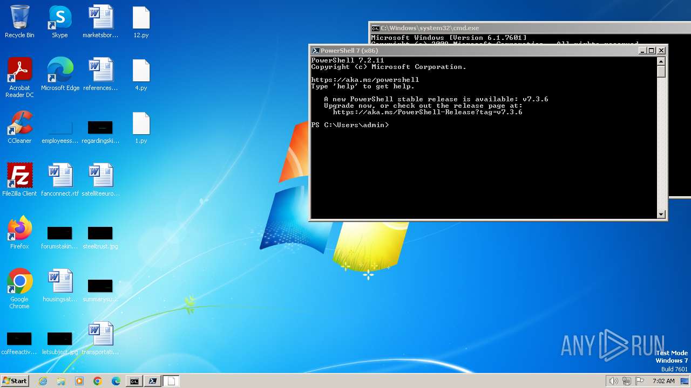Select the satelliteeuro Word document icon

100,180
